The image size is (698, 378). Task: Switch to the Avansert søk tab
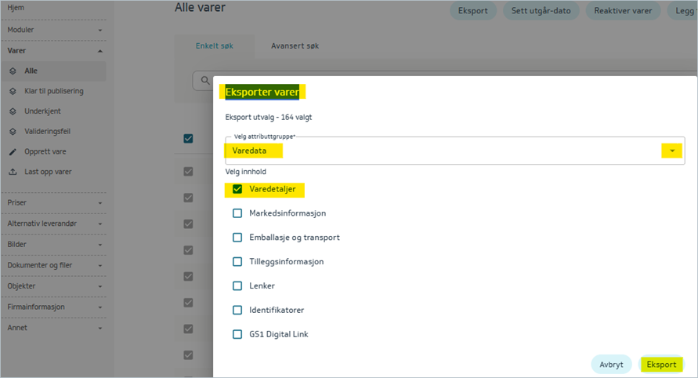[x=295, y=46]
